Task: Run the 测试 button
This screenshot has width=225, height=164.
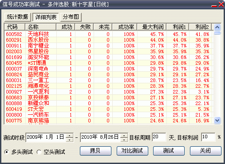Action: click(169, 151)
